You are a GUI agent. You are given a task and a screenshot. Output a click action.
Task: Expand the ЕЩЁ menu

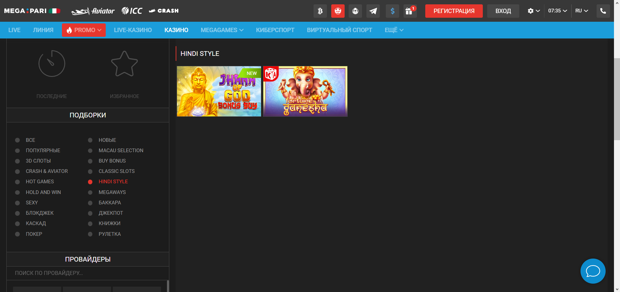point(394,30)
